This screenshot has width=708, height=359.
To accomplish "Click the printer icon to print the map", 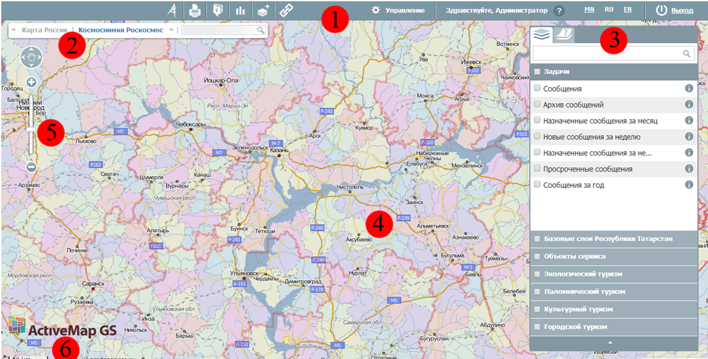I will pos(195,10).
